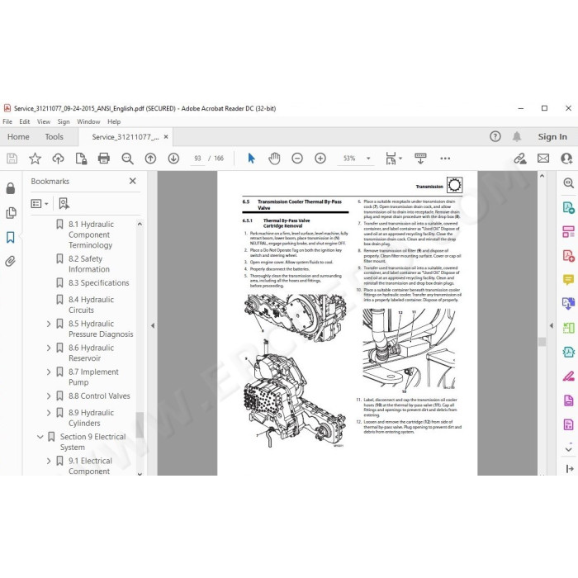The image size is (578, 578).
Task: Activate the hand pan tool
Action: 274,159
